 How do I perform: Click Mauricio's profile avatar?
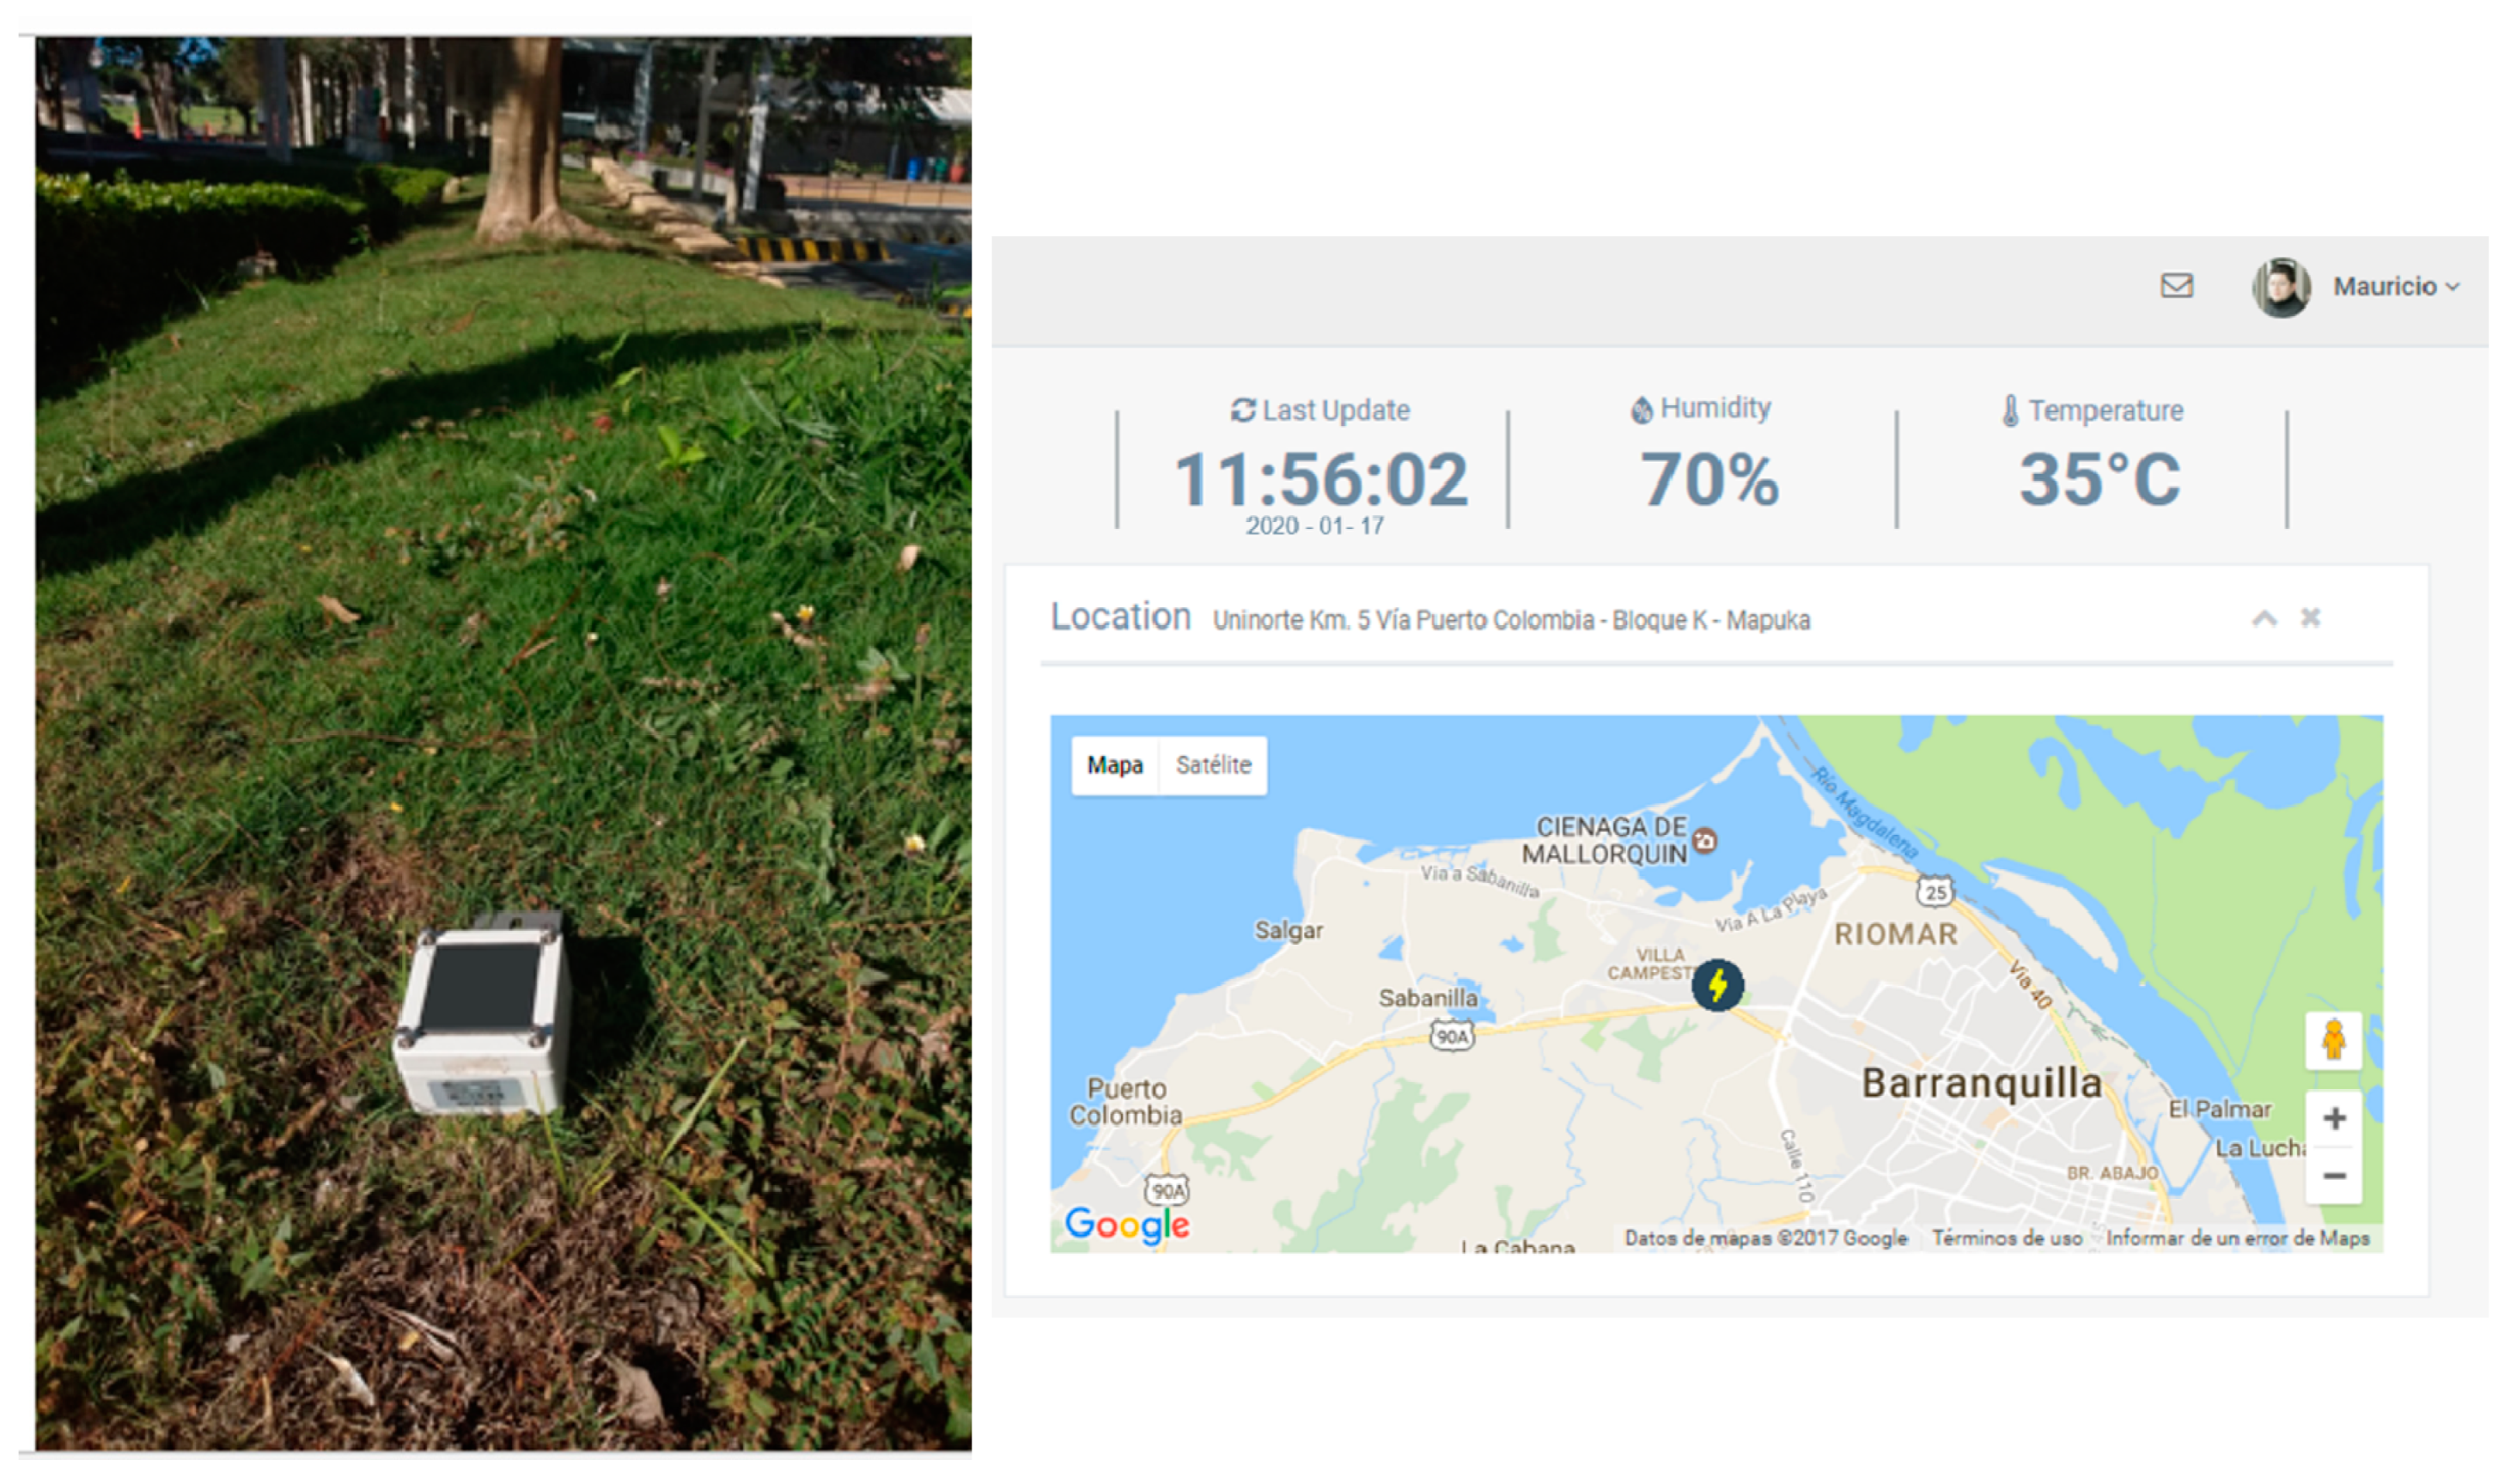[2280, 287]
